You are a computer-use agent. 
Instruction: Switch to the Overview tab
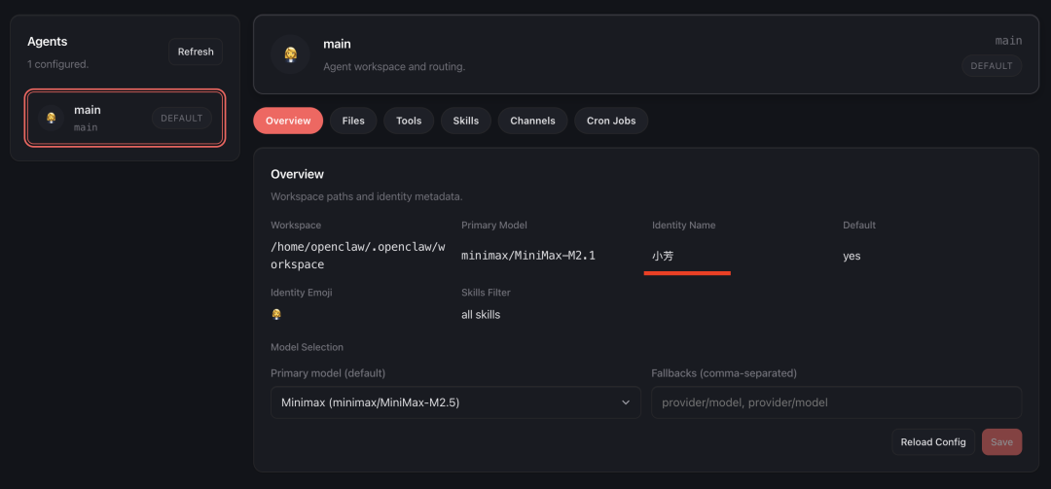click(x=288, y=121)
